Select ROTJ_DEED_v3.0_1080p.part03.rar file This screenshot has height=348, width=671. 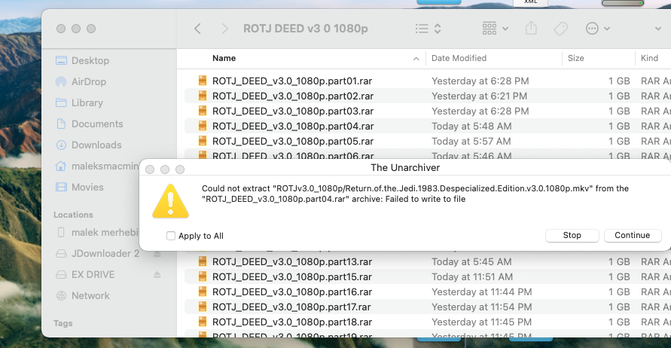point(293,111)
